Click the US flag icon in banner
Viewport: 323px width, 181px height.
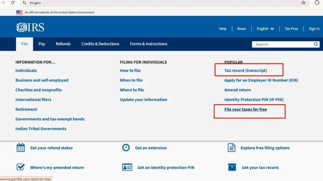coord(20,13)
